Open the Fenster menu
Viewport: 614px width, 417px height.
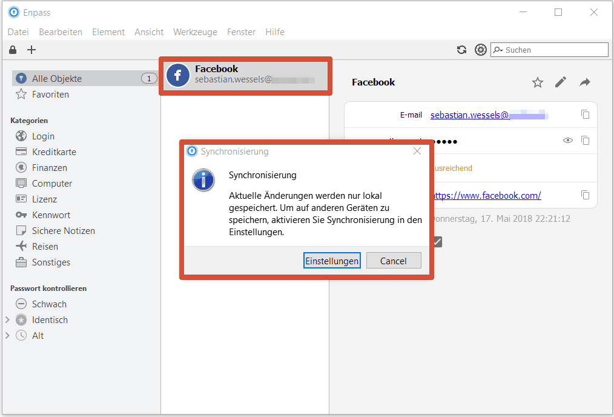(241, 32)
